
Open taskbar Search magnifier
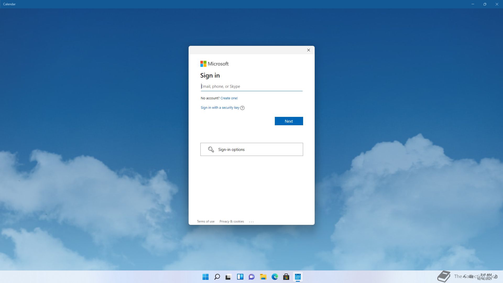[x=217, y=277]
